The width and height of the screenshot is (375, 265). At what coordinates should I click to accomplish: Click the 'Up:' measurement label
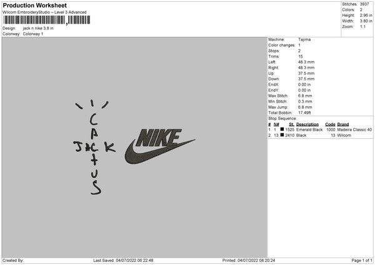coord(271,73)
